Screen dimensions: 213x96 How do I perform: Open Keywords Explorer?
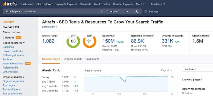66,4
